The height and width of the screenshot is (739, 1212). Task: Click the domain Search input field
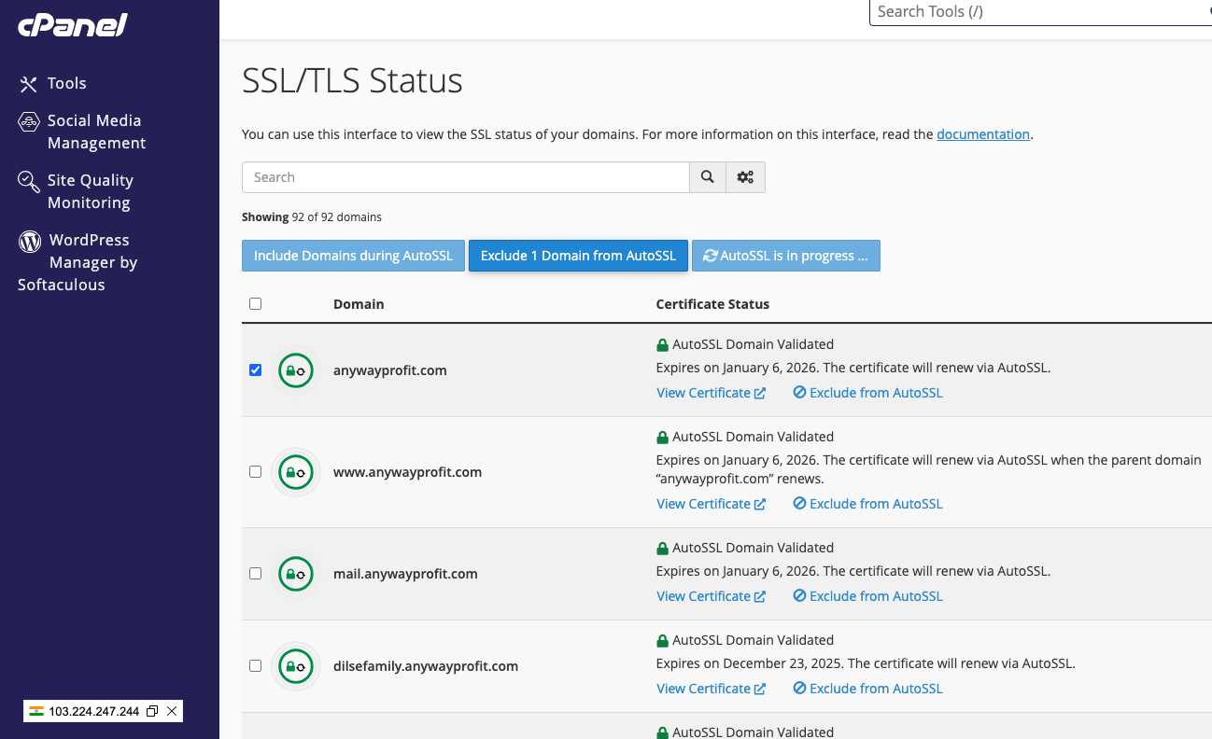(465, 177)
